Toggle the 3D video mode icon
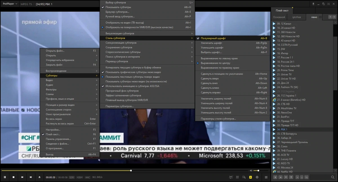 tap(237, 177)
